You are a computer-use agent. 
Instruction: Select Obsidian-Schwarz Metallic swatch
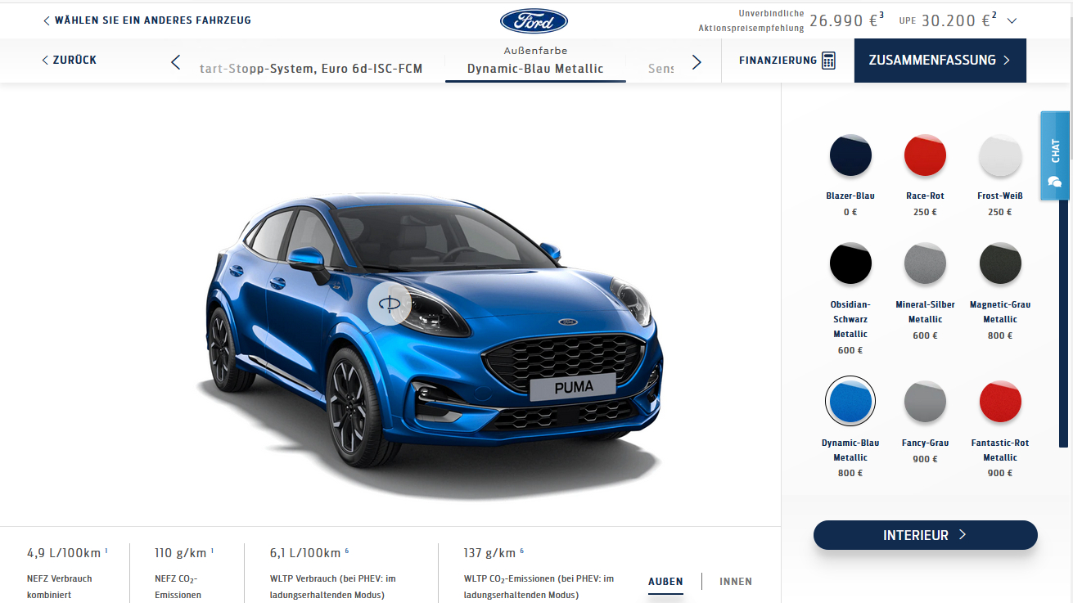pyautogui.click(x=850, y=263)
